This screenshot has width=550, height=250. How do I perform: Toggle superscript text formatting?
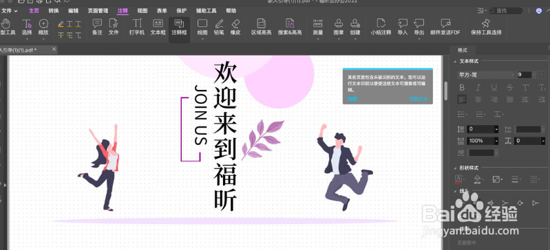click(526, 87)
